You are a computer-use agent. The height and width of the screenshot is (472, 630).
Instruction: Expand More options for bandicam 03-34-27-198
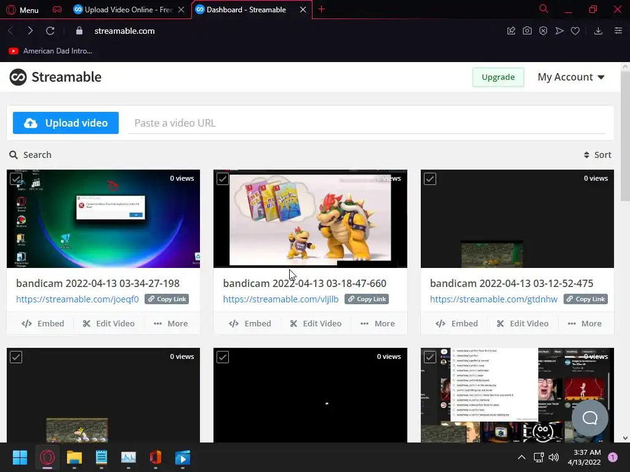[x=171, y=323]
